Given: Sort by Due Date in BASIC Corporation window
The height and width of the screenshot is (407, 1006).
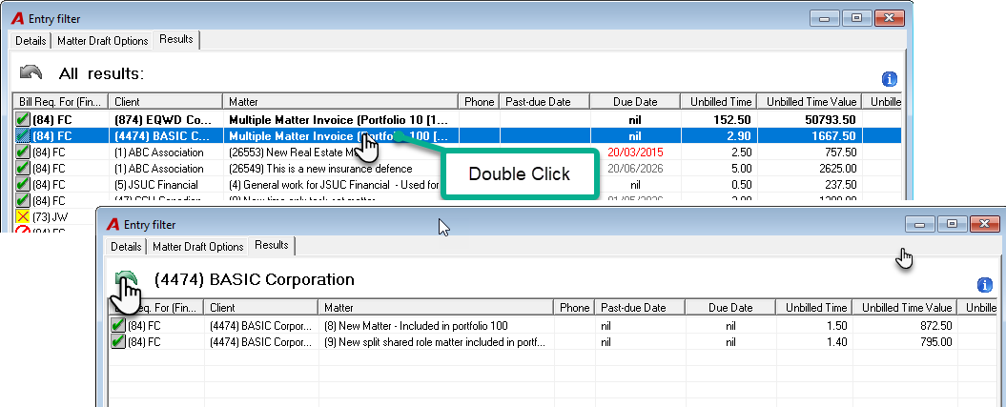Looking at the screenshot, I should [x=730, y=308].
